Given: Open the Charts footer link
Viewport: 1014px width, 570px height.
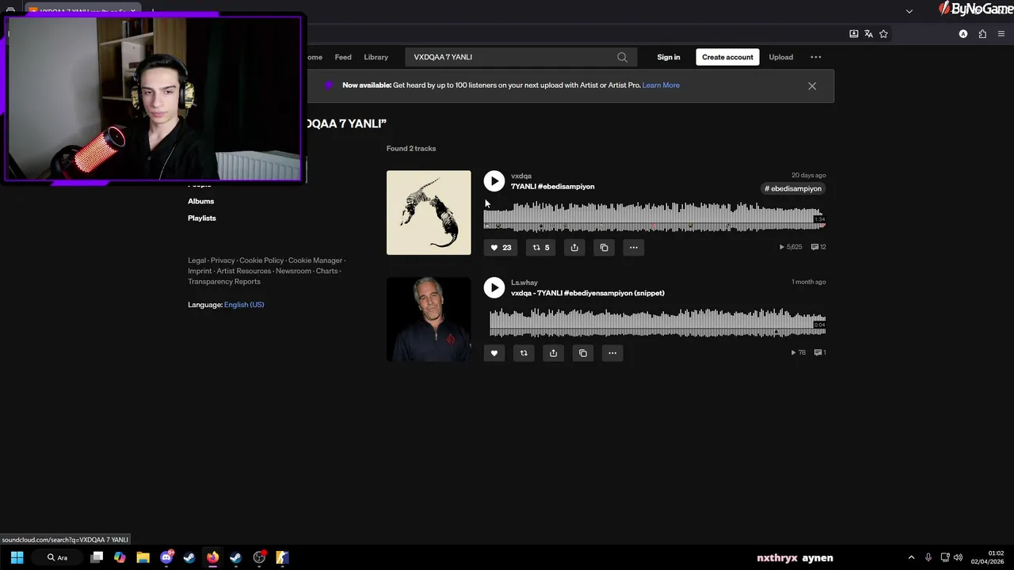Looking at the screenshot, I should point(326,271).
